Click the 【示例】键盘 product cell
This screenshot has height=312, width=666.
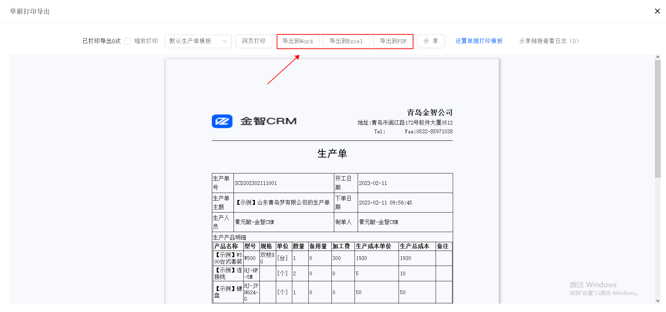(x=228, y=292)
